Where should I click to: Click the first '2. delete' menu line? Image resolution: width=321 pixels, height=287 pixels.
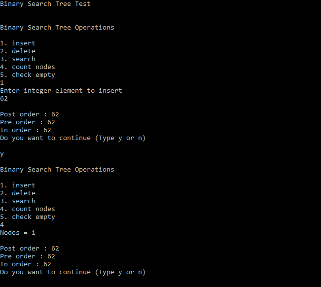pyautogui.click(x=18, y=51)
